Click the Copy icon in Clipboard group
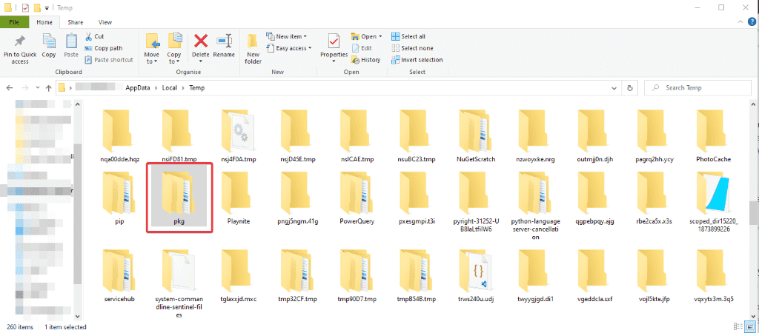Viewport: 759px width, 333px height. pos(49,42)
